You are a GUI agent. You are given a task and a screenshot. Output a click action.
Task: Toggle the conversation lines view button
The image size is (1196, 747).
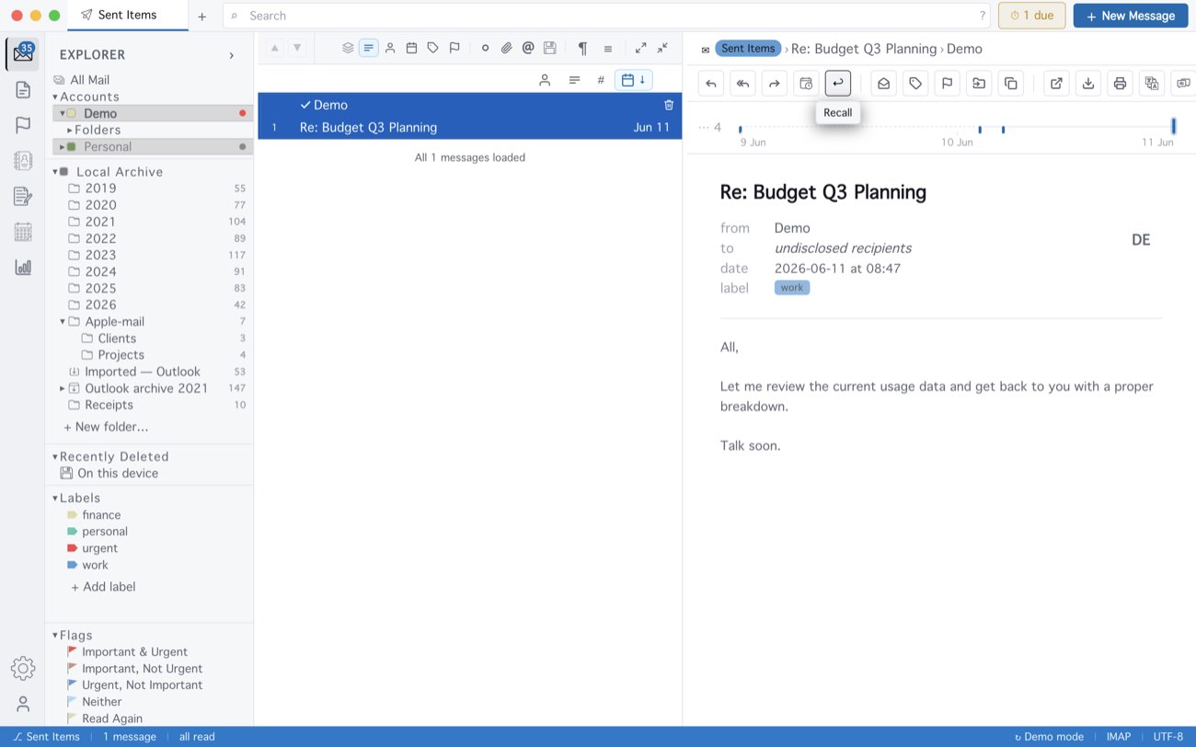coord(369,48)
